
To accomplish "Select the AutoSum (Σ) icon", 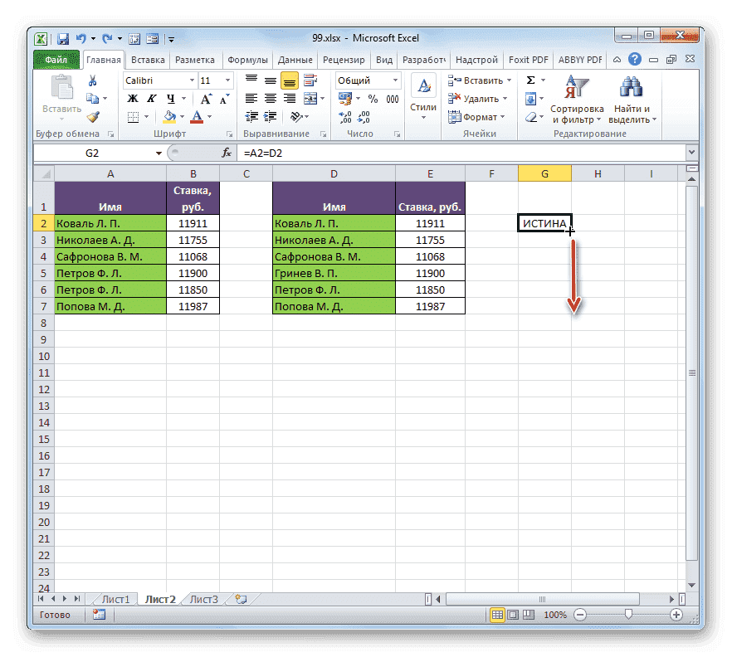I will point(531,80).
